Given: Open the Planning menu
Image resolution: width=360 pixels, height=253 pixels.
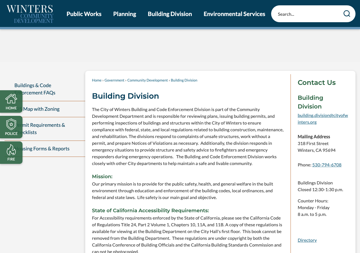Looking at the screenshot, I should point(125,14).
